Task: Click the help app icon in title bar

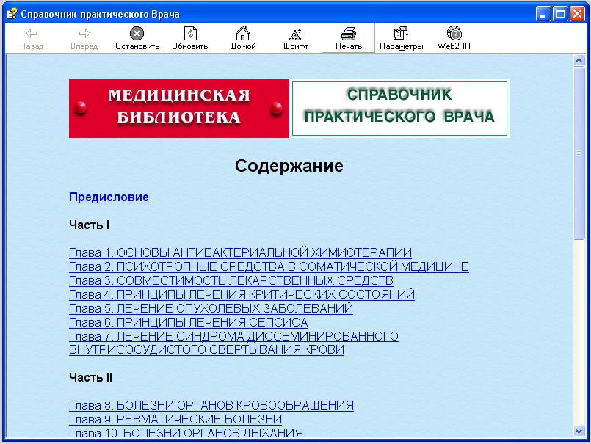Action: click(12, 14)
